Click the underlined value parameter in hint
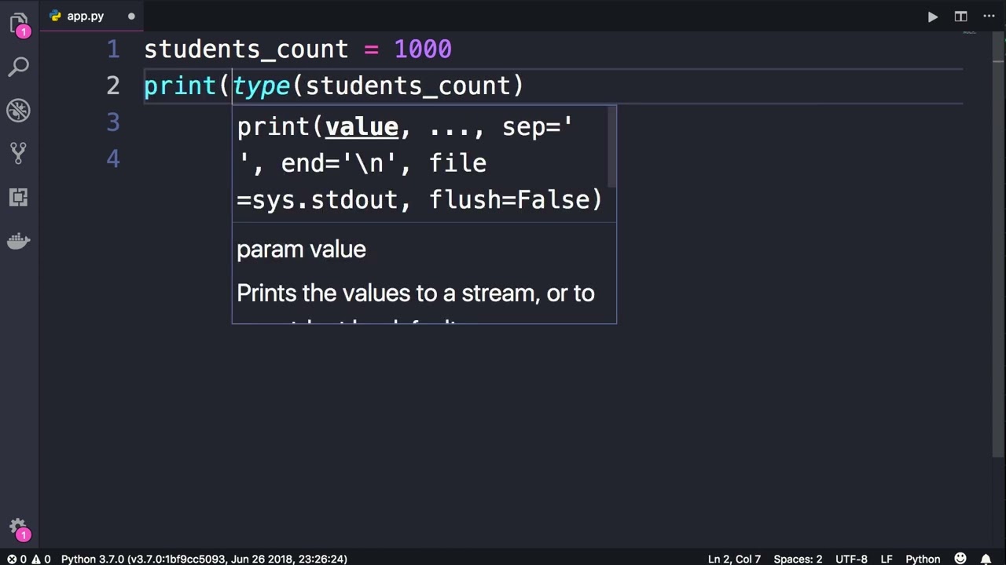The image size is (1006, 565). point(362,127)
